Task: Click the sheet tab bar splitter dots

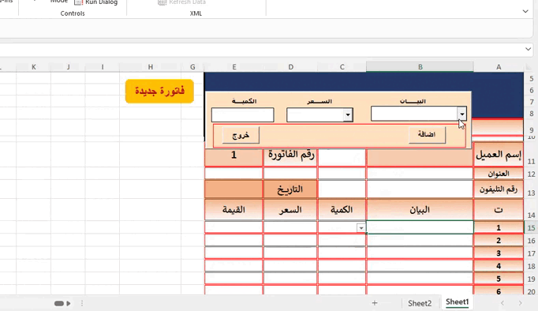Action: [x=82, y=303]
